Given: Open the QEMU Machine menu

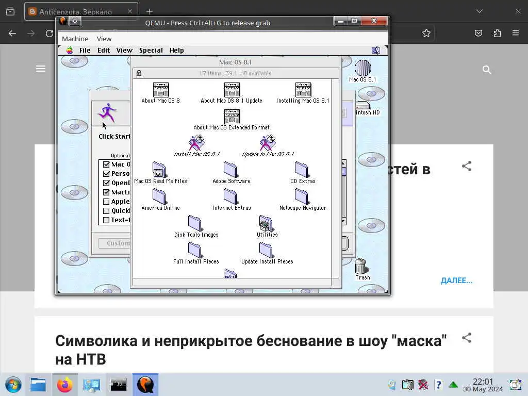Looking at the screenshot, I should coord(75,39).
